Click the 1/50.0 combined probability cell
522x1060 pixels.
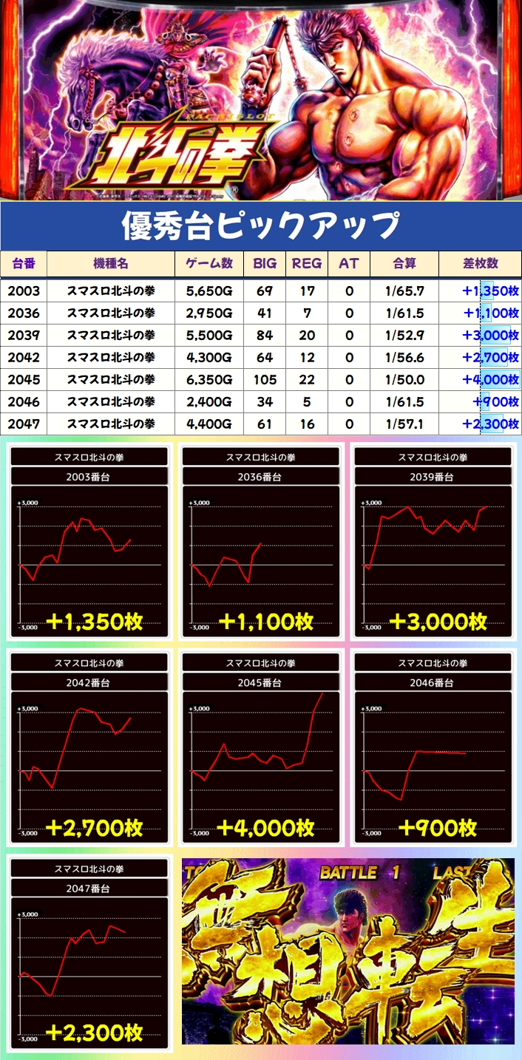(404, 380)
